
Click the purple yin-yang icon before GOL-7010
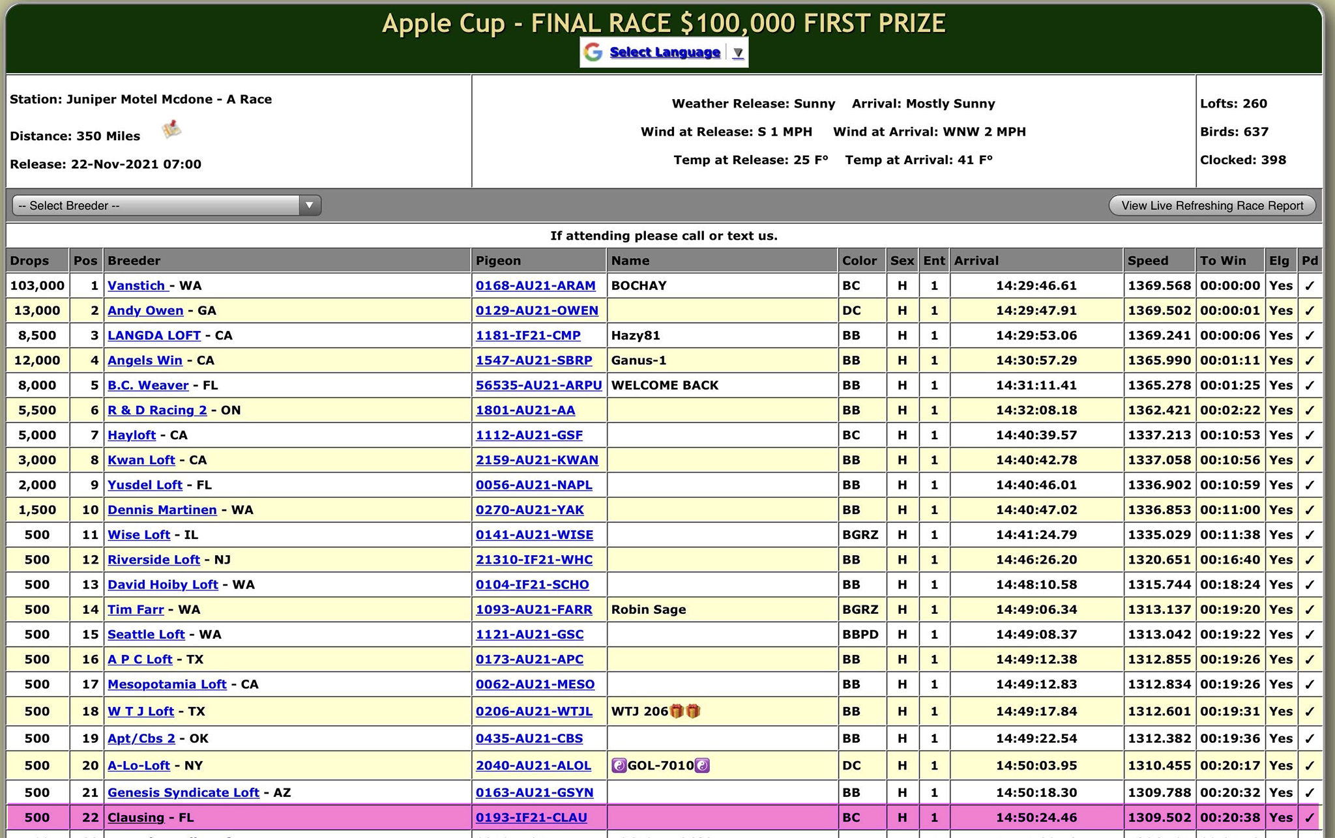tap(619, 766)
